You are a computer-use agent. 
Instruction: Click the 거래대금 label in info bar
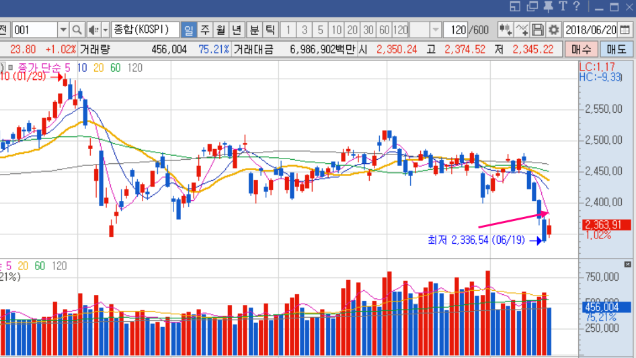click(x=253, y=50)
